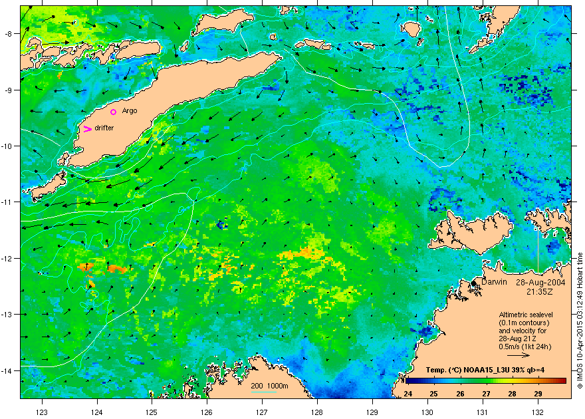Click the Argo label text
The width and height of the screenshot is (585, 419).
click(x=130, y=111)
